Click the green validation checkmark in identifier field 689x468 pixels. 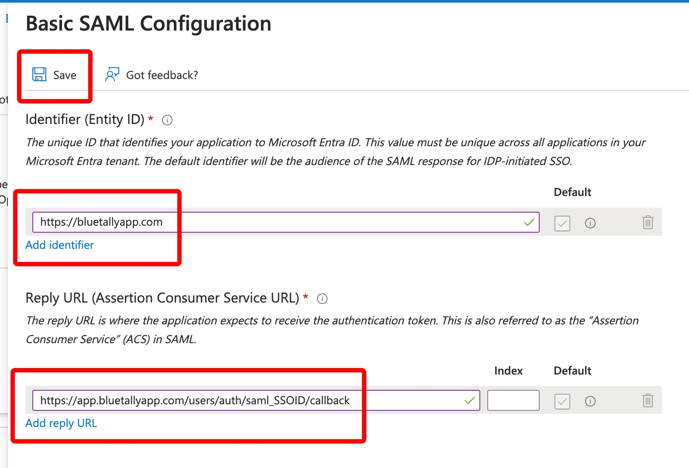pos(529,222)
